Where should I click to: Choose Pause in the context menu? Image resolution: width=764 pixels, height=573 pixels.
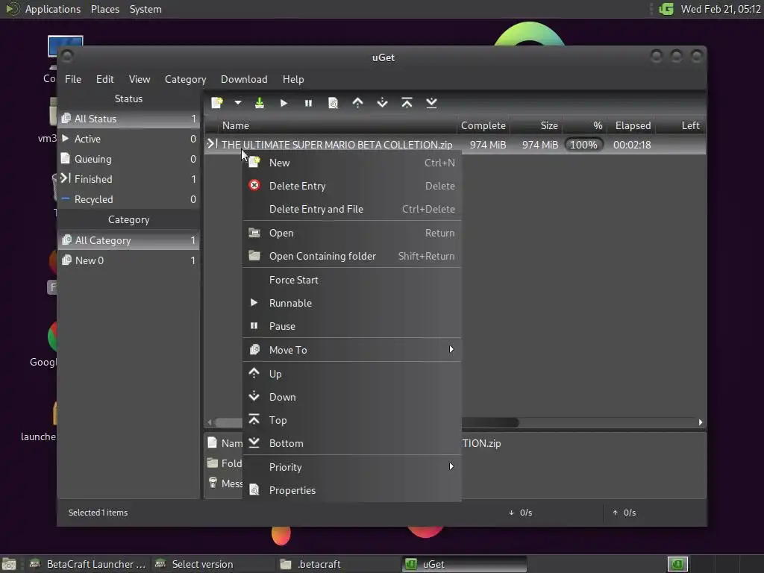point(352,326)
